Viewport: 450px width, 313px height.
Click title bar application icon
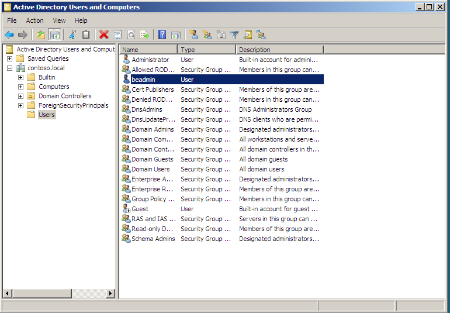pyautogui.click(x=8, y=7)
